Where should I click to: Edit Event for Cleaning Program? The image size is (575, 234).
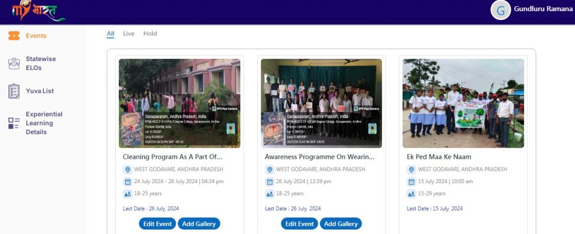pyautogui.click(x=157, y=224)
